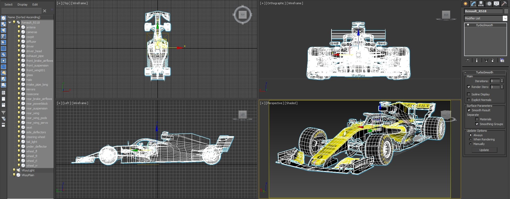Toggle visibility bulb of antena object
This screenshot has height=199, width=510.
tap(19, 27)
